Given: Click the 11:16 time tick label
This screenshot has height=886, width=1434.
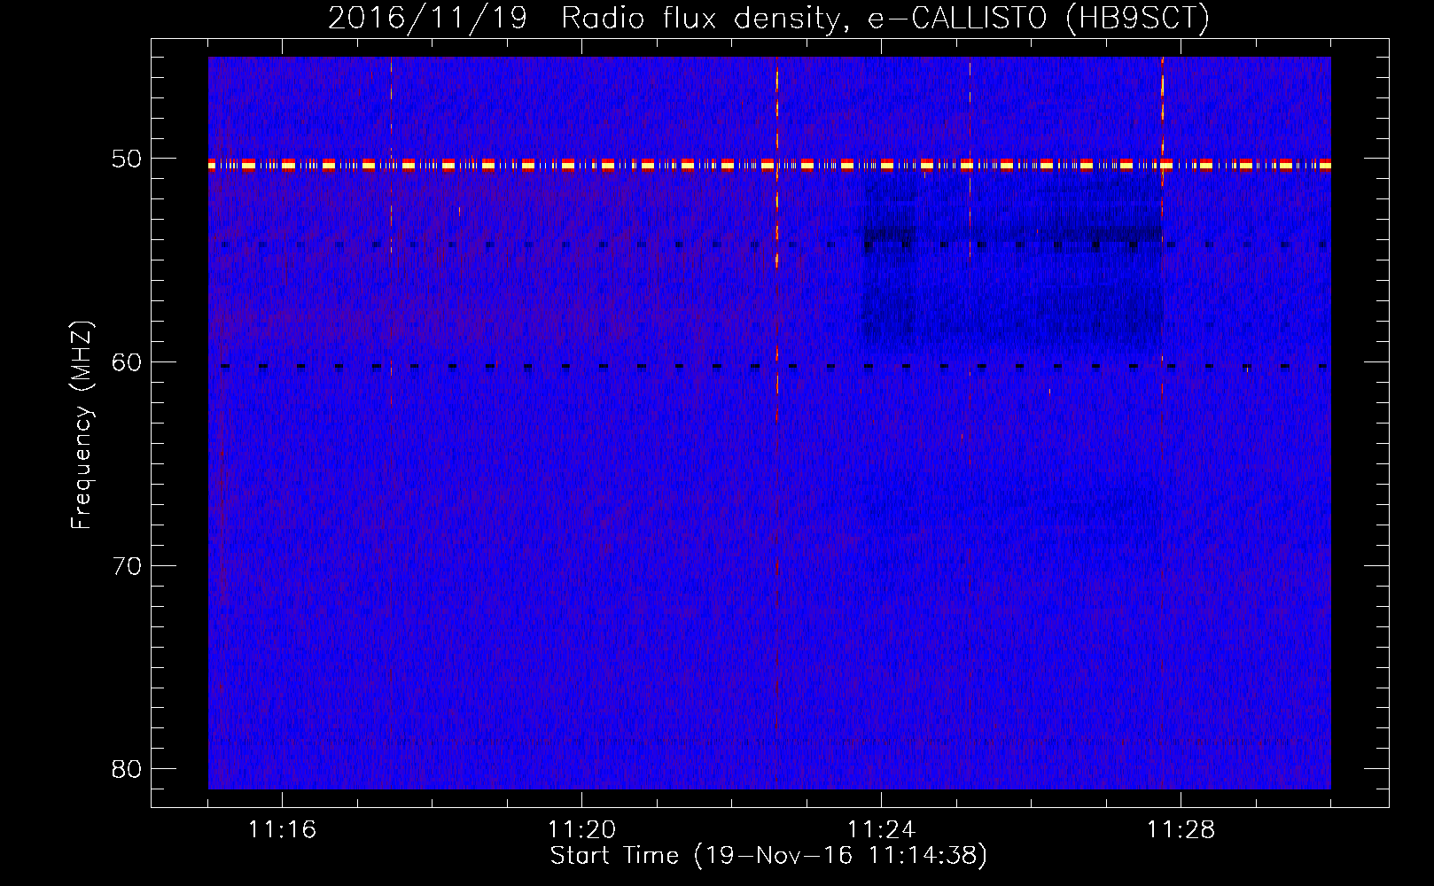Looking at the screenshot, I should (282, 830).
